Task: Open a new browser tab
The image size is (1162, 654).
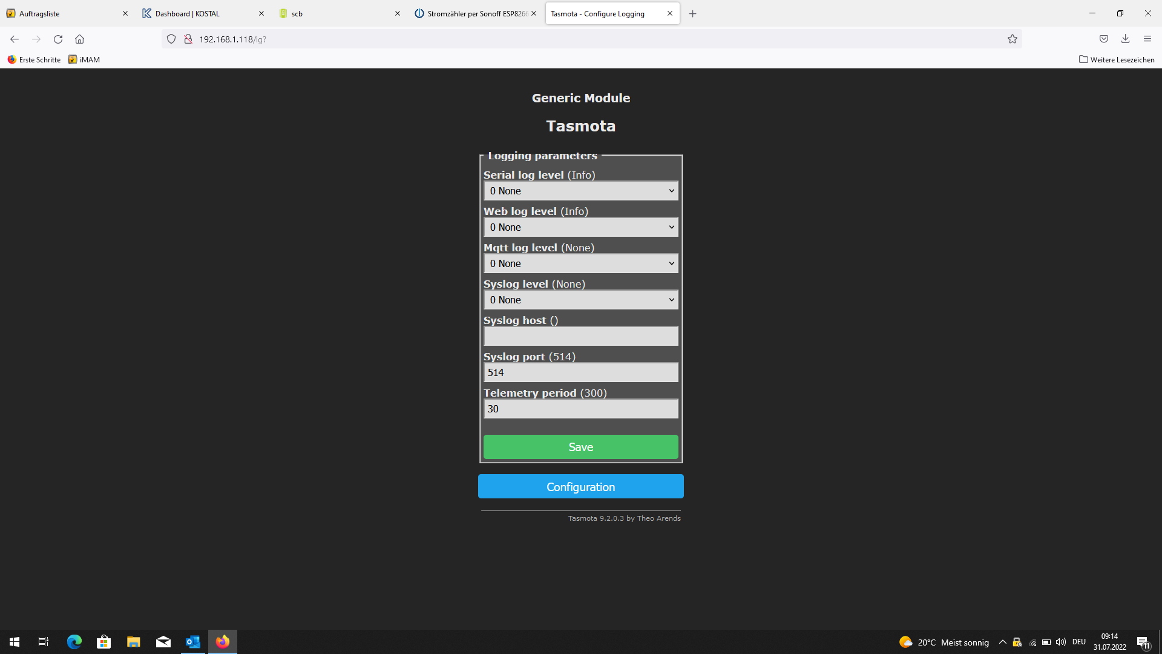Action: tap(693, 13)
